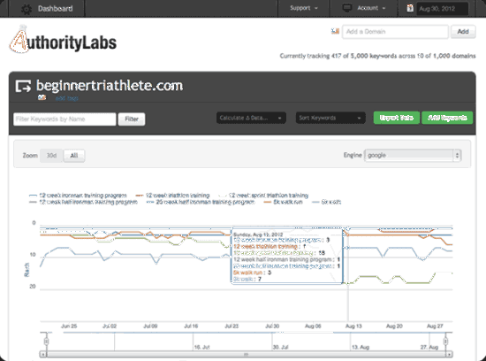
Task: Focus the Filter Keywords by Name field
Action: coord(65,119)
